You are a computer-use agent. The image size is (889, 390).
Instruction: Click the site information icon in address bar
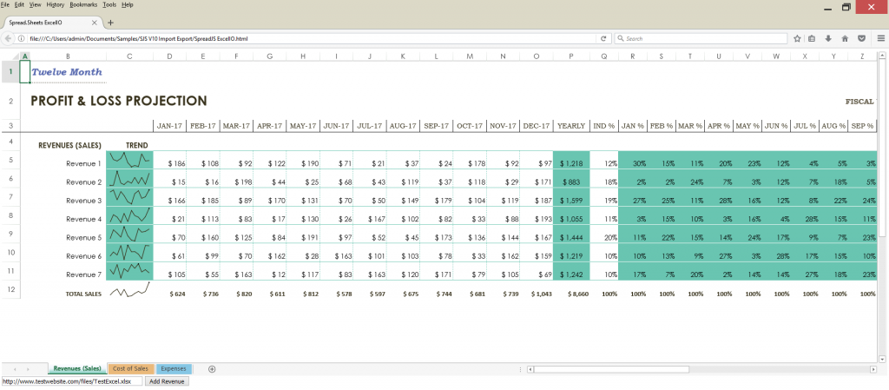pyautogui.click(x=23, y=39)
